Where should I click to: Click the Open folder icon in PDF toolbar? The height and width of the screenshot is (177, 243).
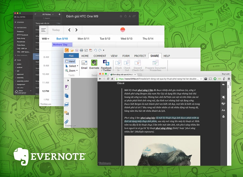72,50
